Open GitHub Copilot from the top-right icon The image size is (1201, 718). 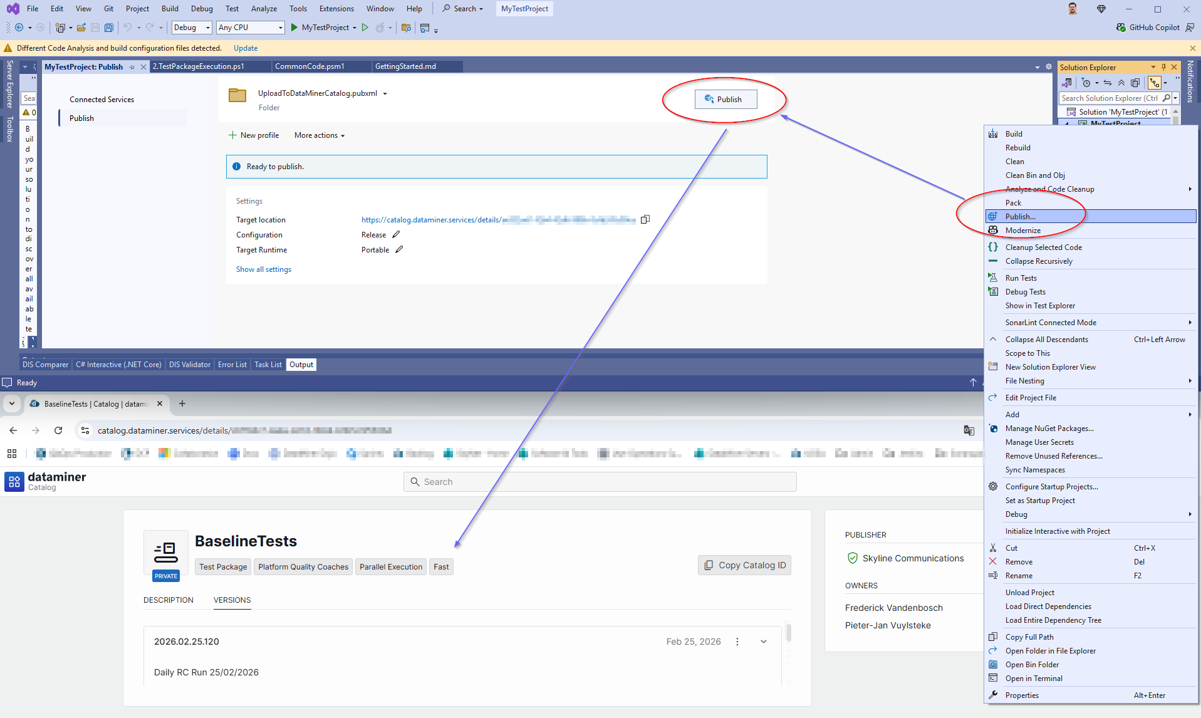1121,27
